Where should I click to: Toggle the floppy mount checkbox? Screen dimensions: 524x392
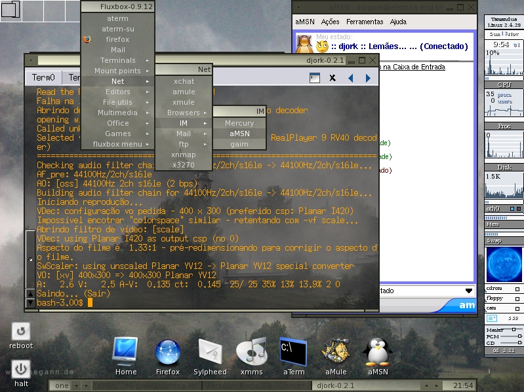tap(517, 299)
